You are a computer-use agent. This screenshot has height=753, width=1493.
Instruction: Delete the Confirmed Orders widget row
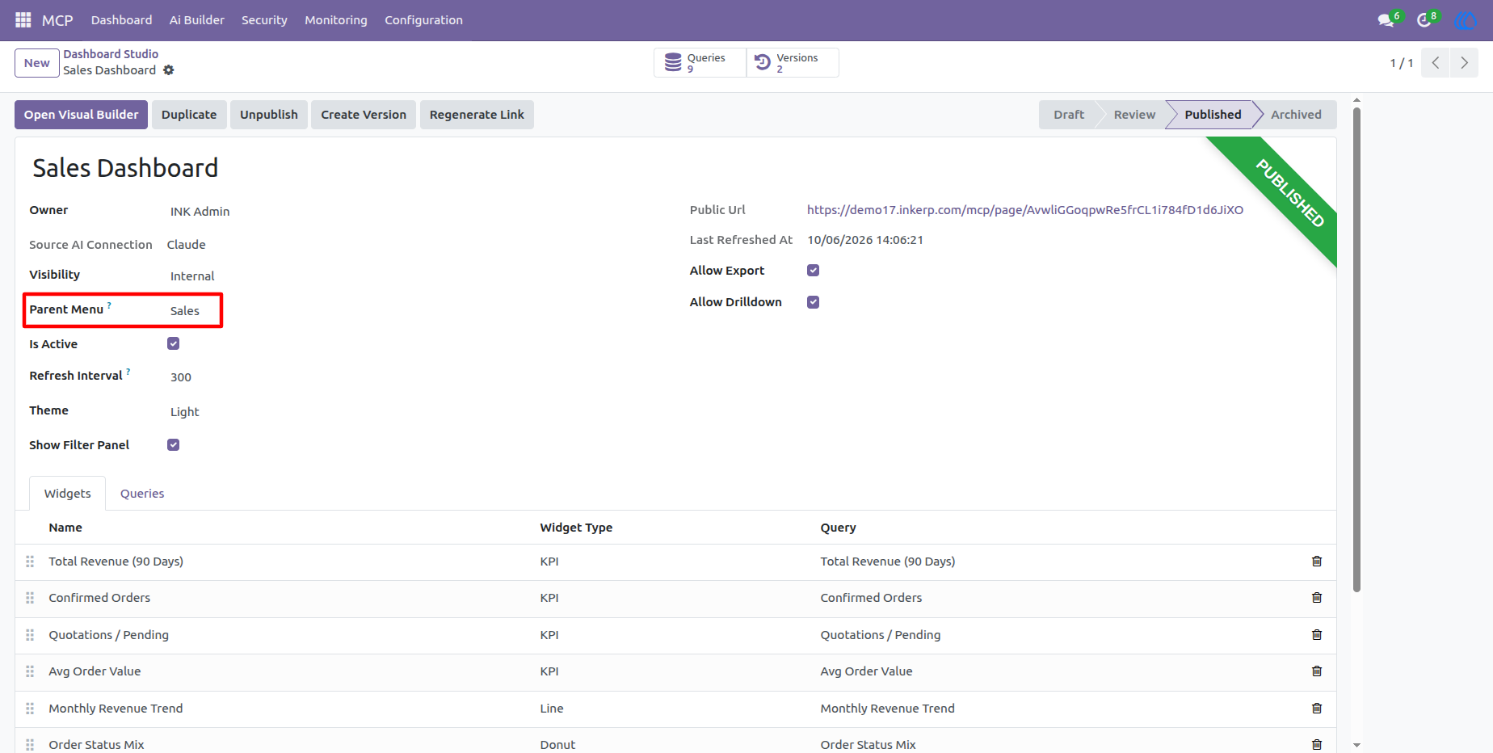coord(1317,598)
